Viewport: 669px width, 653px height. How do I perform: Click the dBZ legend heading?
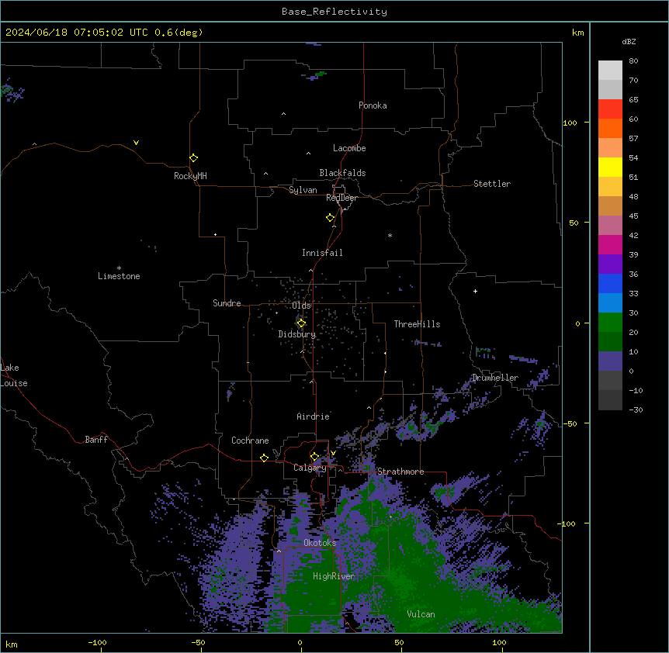click(x=629, y=42)
